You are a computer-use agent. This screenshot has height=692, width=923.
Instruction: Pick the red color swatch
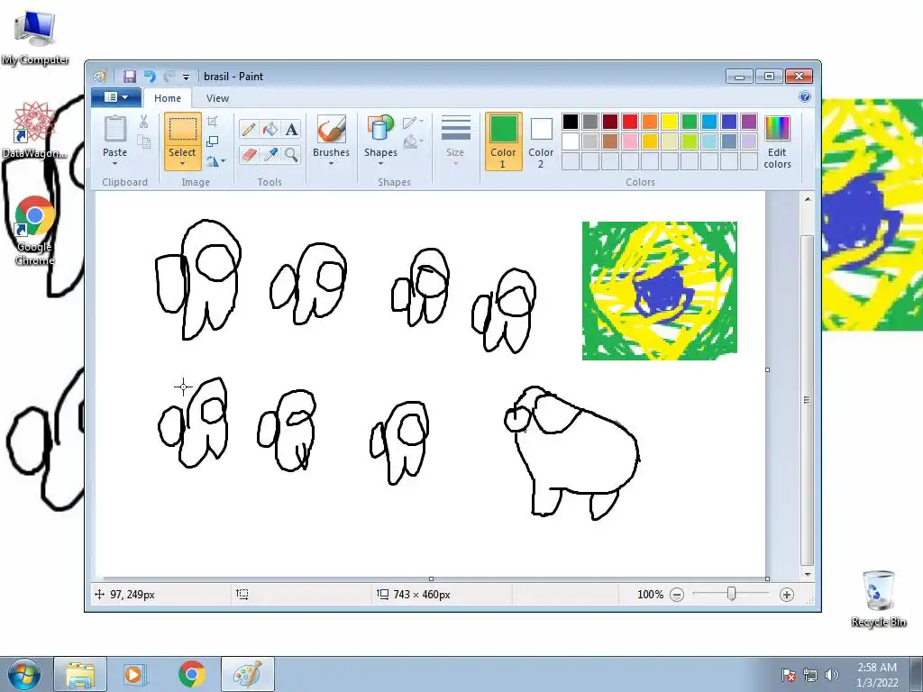click(630, 122)
